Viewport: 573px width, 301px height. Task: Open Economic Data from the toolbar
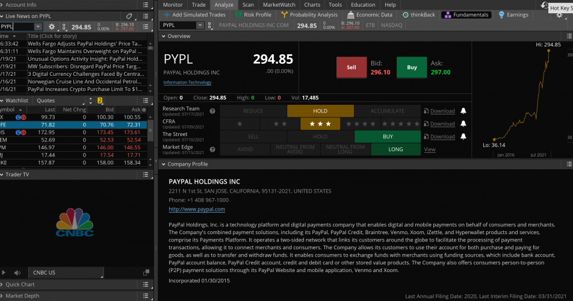370,15
